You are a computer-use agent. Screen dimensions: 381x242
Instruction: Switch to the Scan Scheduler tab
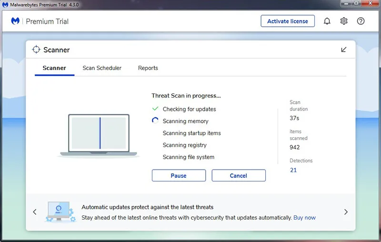coord(102,68)
